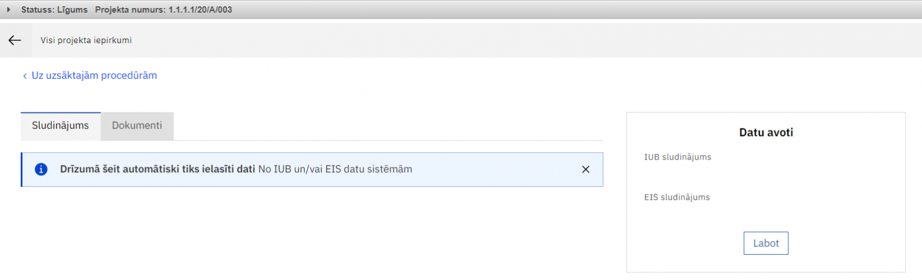Image resolution: width=922 pixels, height=280 pixels.
Task: Click the IUB sludinājums field label
Action: (678, 157)
